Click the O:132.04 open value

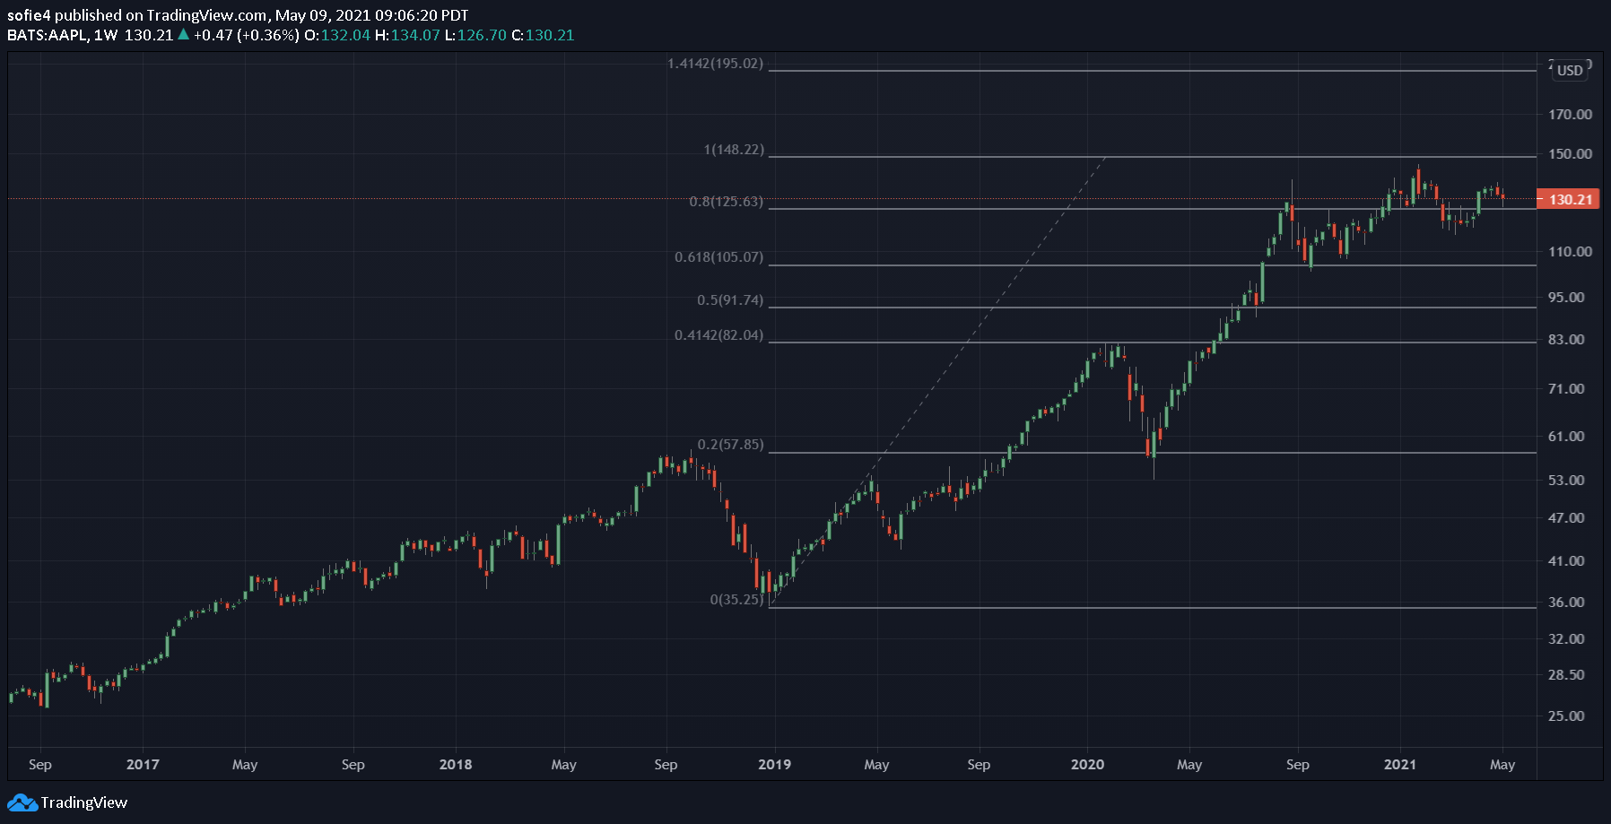click(337, 35)
